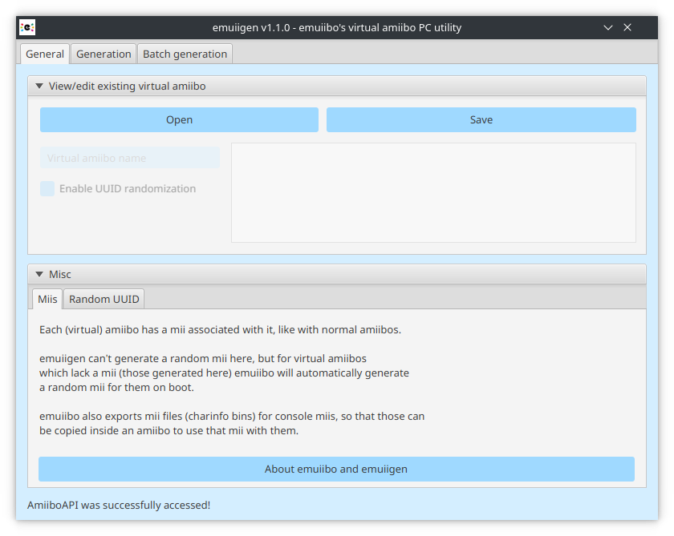Click the emuiigen app icon in title bar

pyautogui.click(x=27, y=27)
